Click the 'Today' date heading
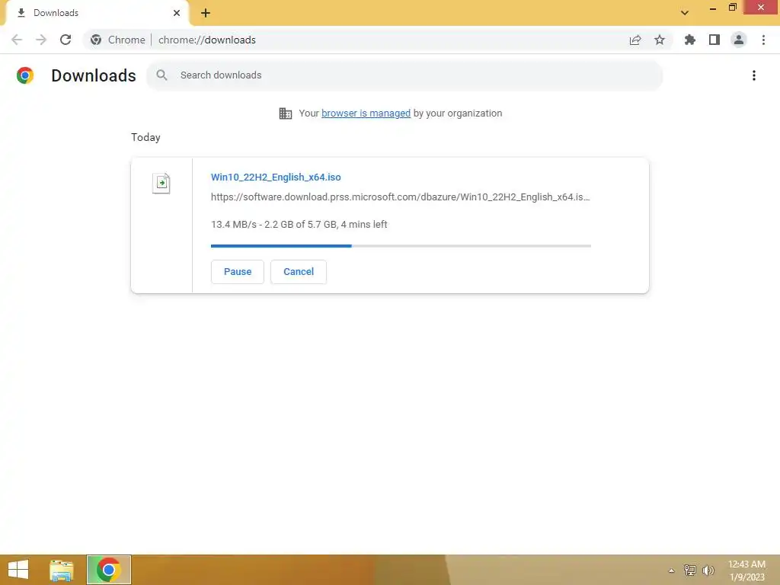 [145, 137]
